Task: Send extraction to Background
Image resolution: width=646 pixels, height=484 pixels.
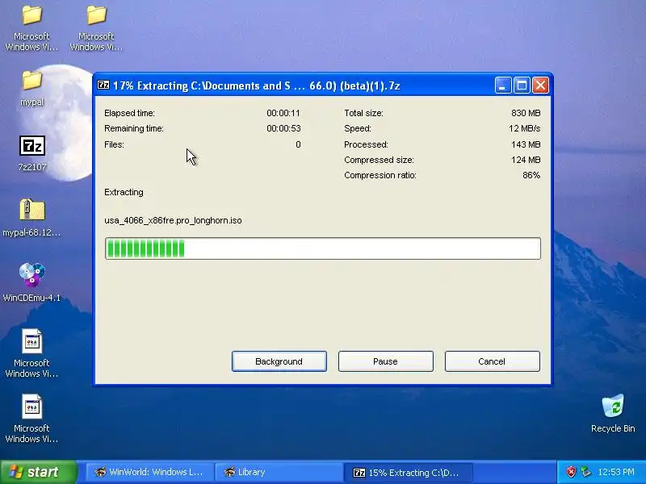Action: click(x=279, y=361)
